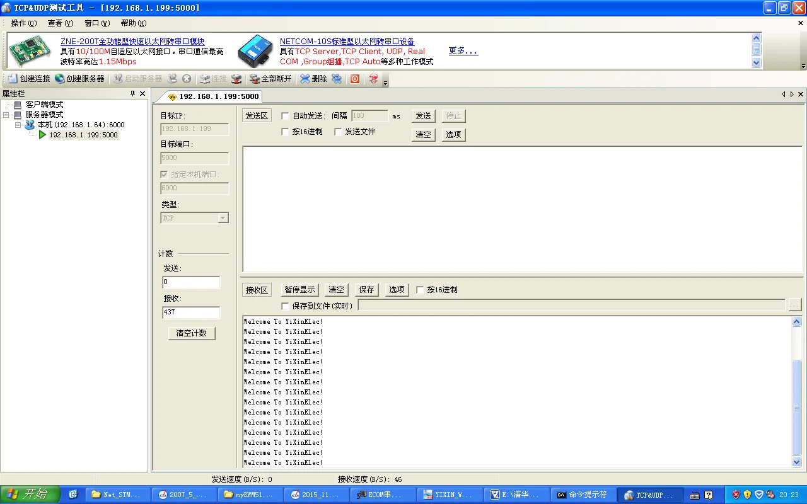
Task: Click the 目标IP input field
Action: (195, 129)
